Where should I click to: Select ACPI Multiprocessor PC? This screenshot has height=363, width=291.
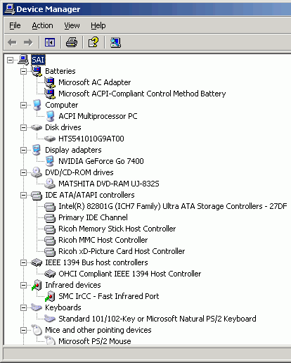[x=98, y=116]
